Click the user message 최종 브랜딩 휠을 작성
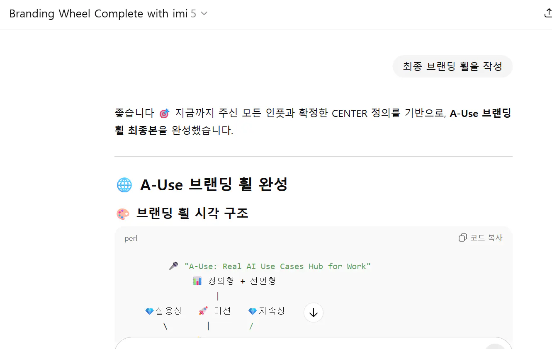Image resolution: width=552 pixels, height=349 pixels. pyautogui.click(x=452, y=66)
